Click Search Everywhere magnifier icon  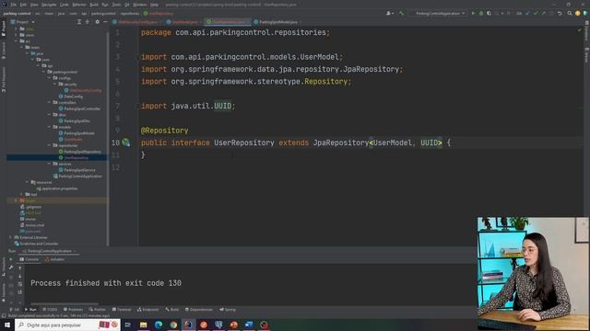570,13
